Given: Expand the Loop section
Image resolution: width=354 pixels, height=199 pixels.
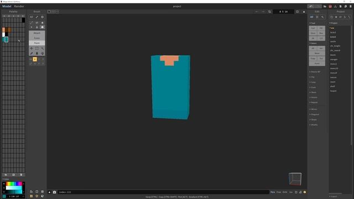Looking at the screenshot, I should coord(313,82).
